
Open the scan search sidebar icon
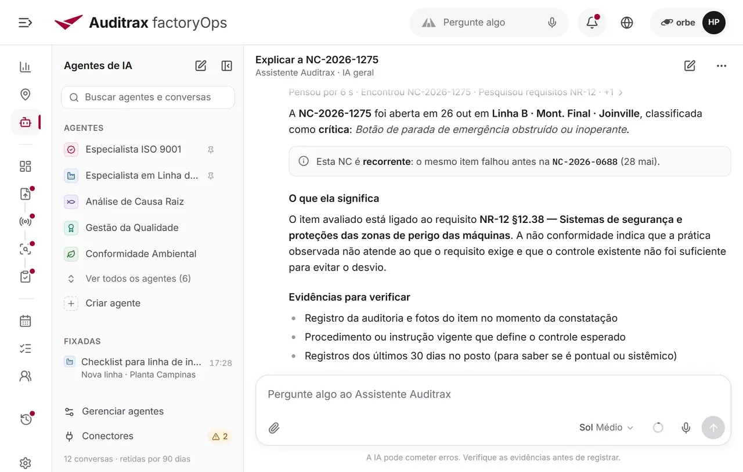tap(25, 249)
